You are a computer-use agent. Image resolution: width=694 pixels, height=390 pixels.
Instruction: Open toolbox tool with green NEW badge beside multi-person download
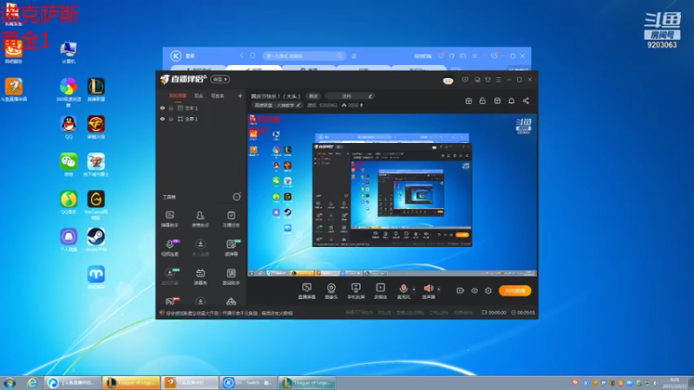231,247
